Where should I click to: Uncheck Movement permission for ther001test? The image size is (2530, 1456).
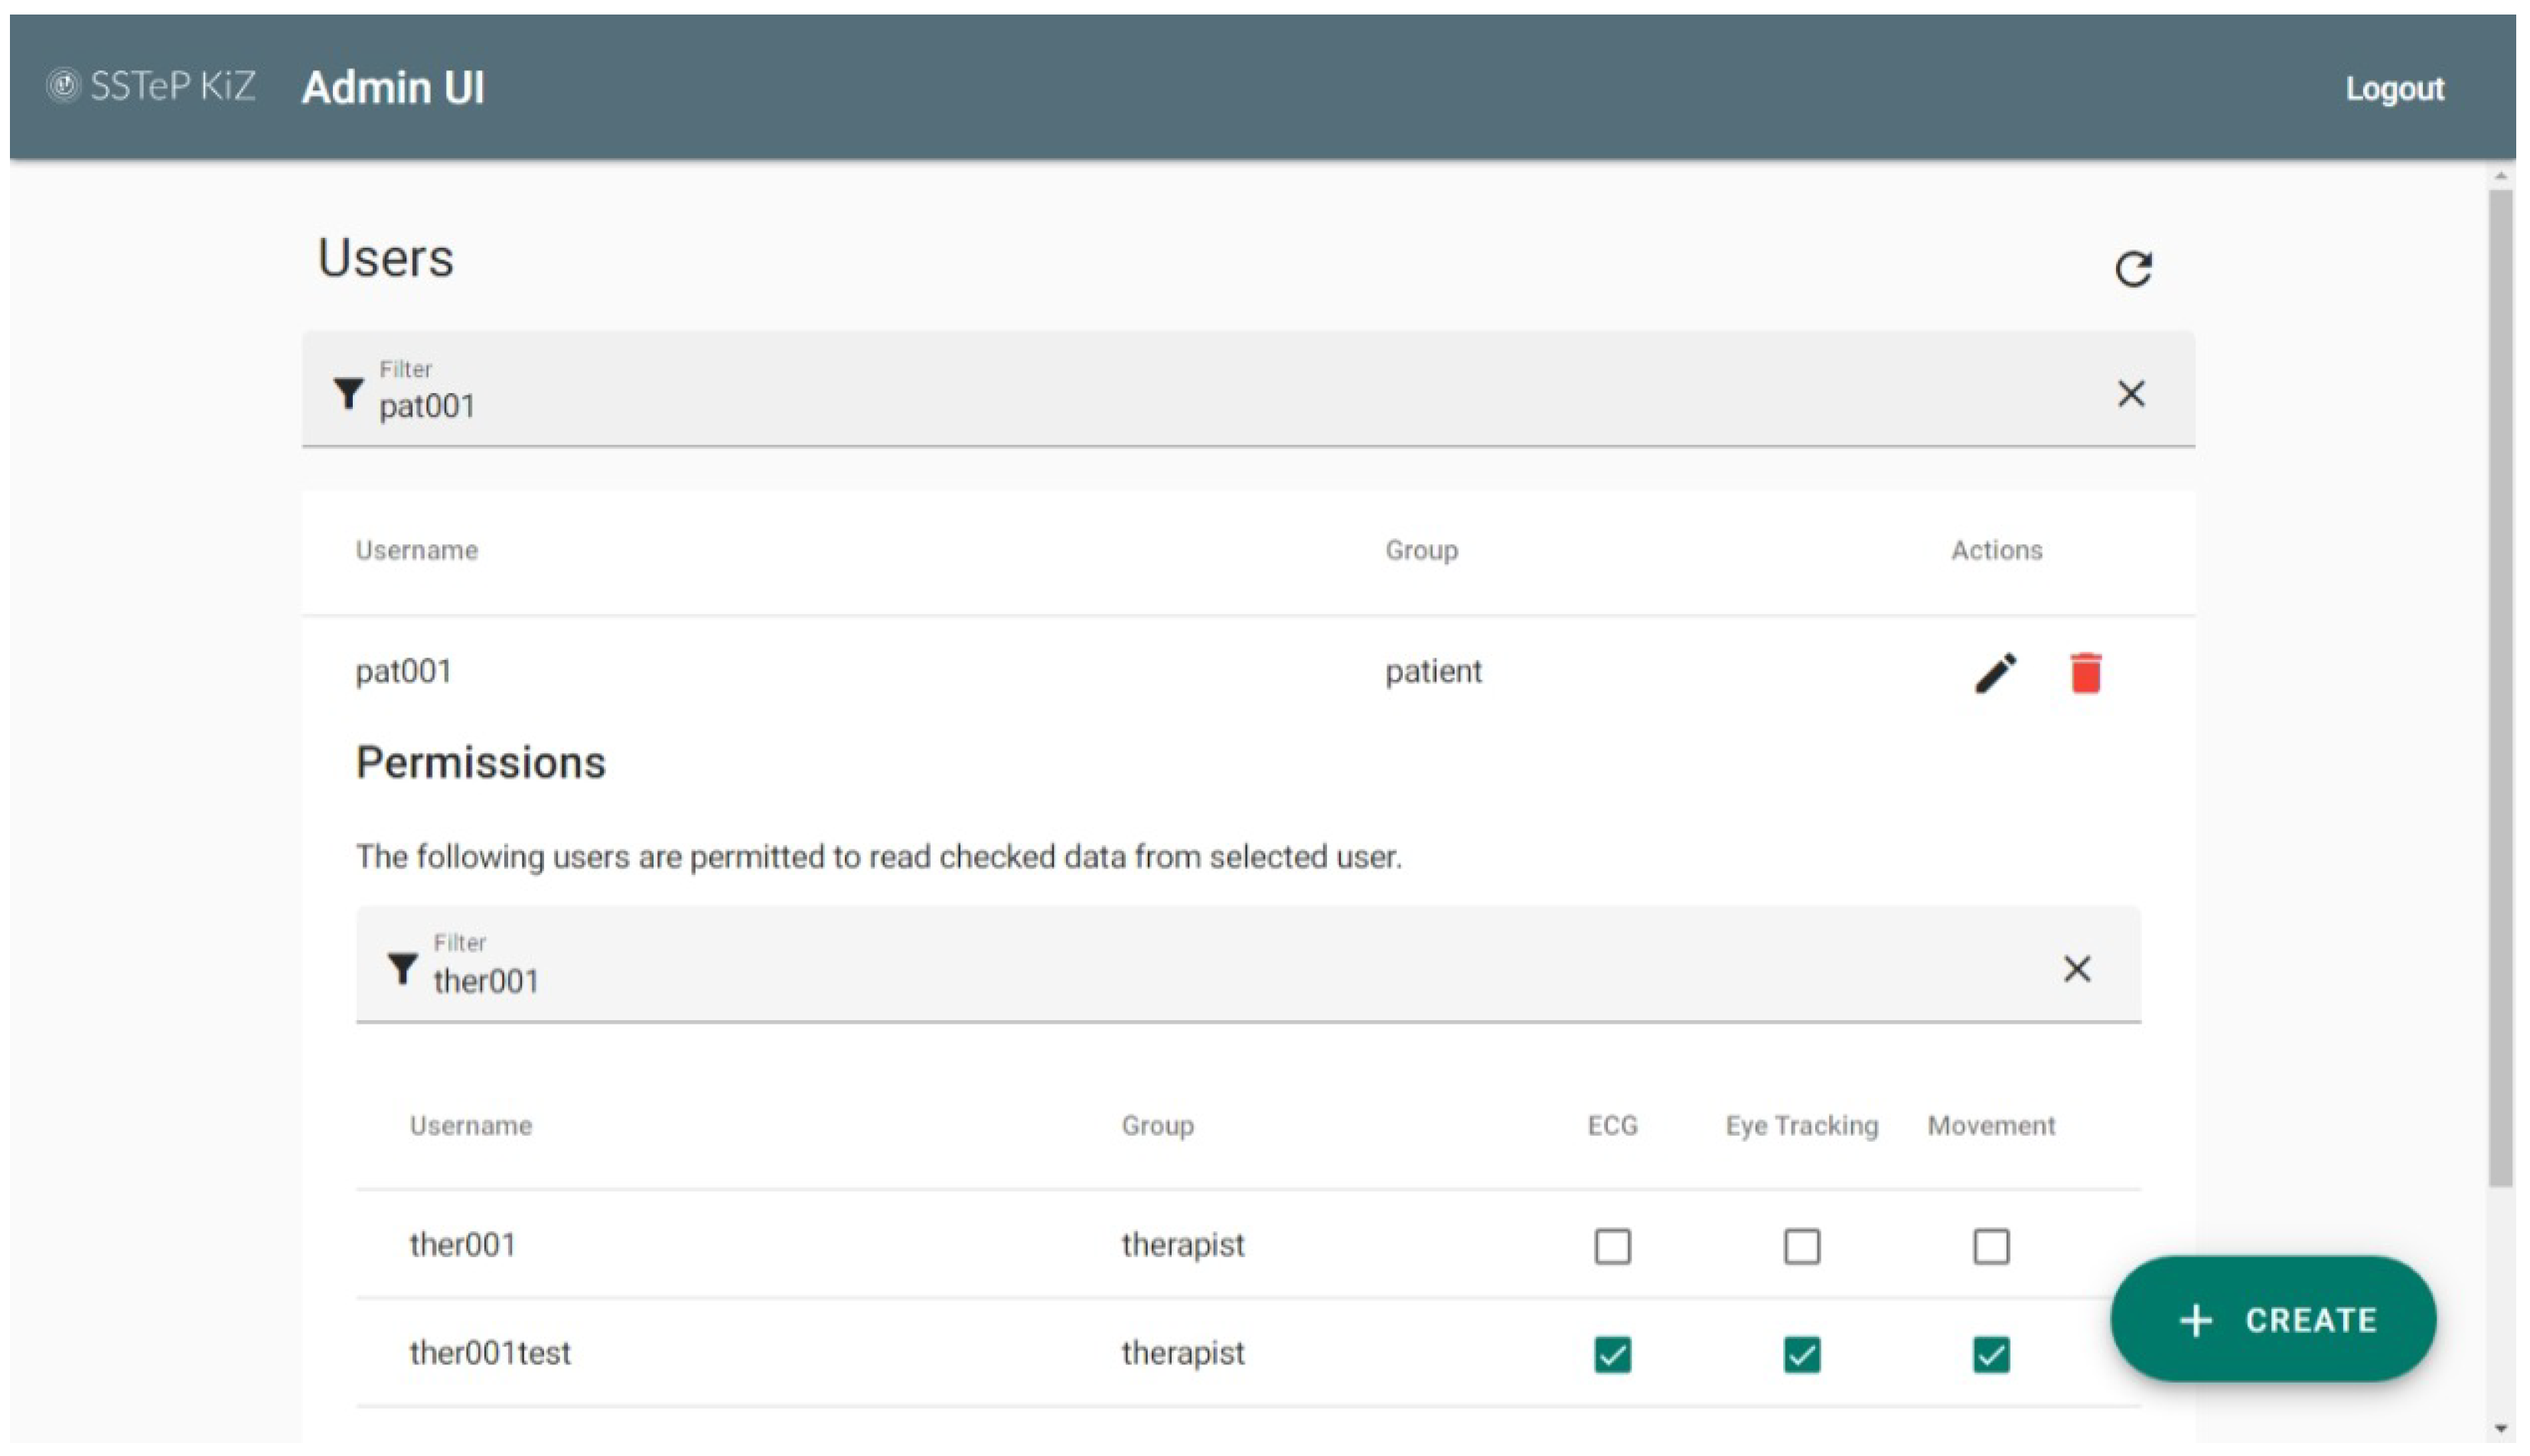[1990, 1354]
